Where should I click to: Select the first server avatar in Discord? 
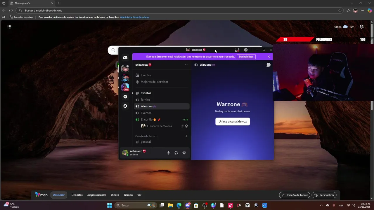pyautogui.click(x=125, y=68)
